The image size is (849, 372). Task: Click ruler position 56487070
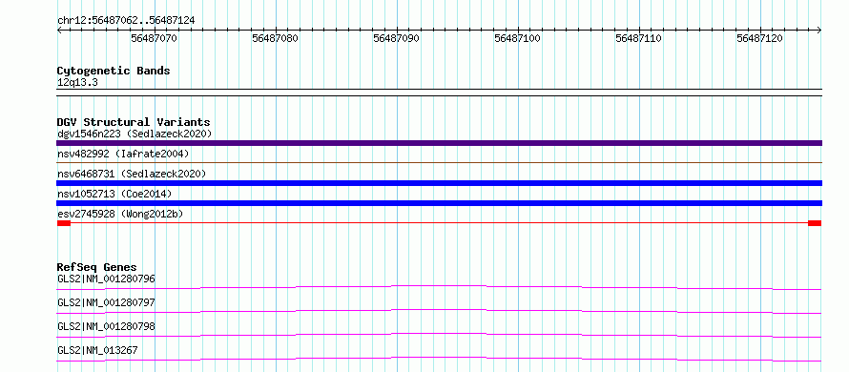tap(155, 39)
